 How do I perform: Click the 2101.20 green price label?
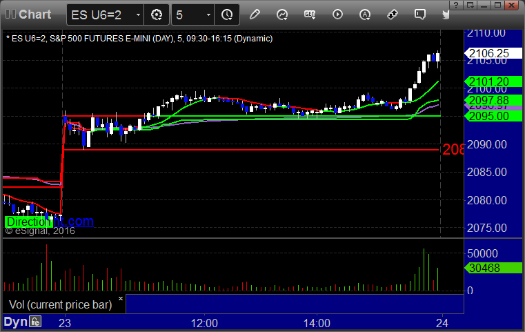493,81
